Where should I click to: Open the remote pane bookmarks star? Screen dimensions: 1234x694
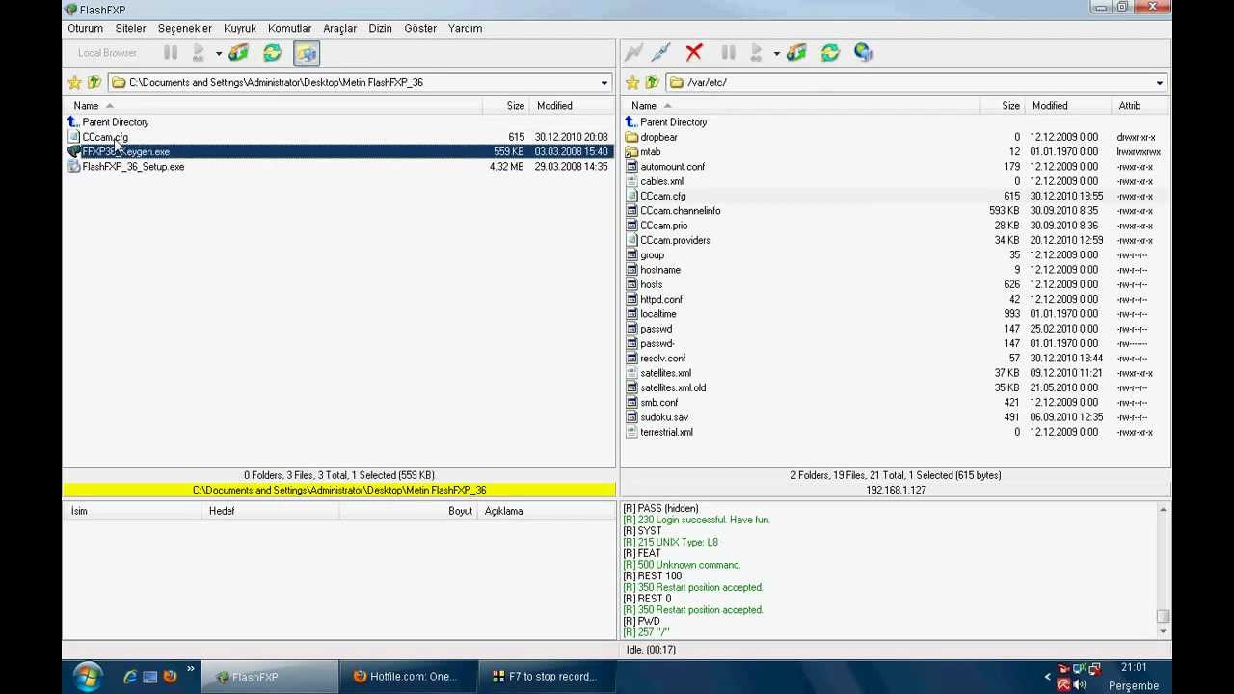[x=632, y=83]
